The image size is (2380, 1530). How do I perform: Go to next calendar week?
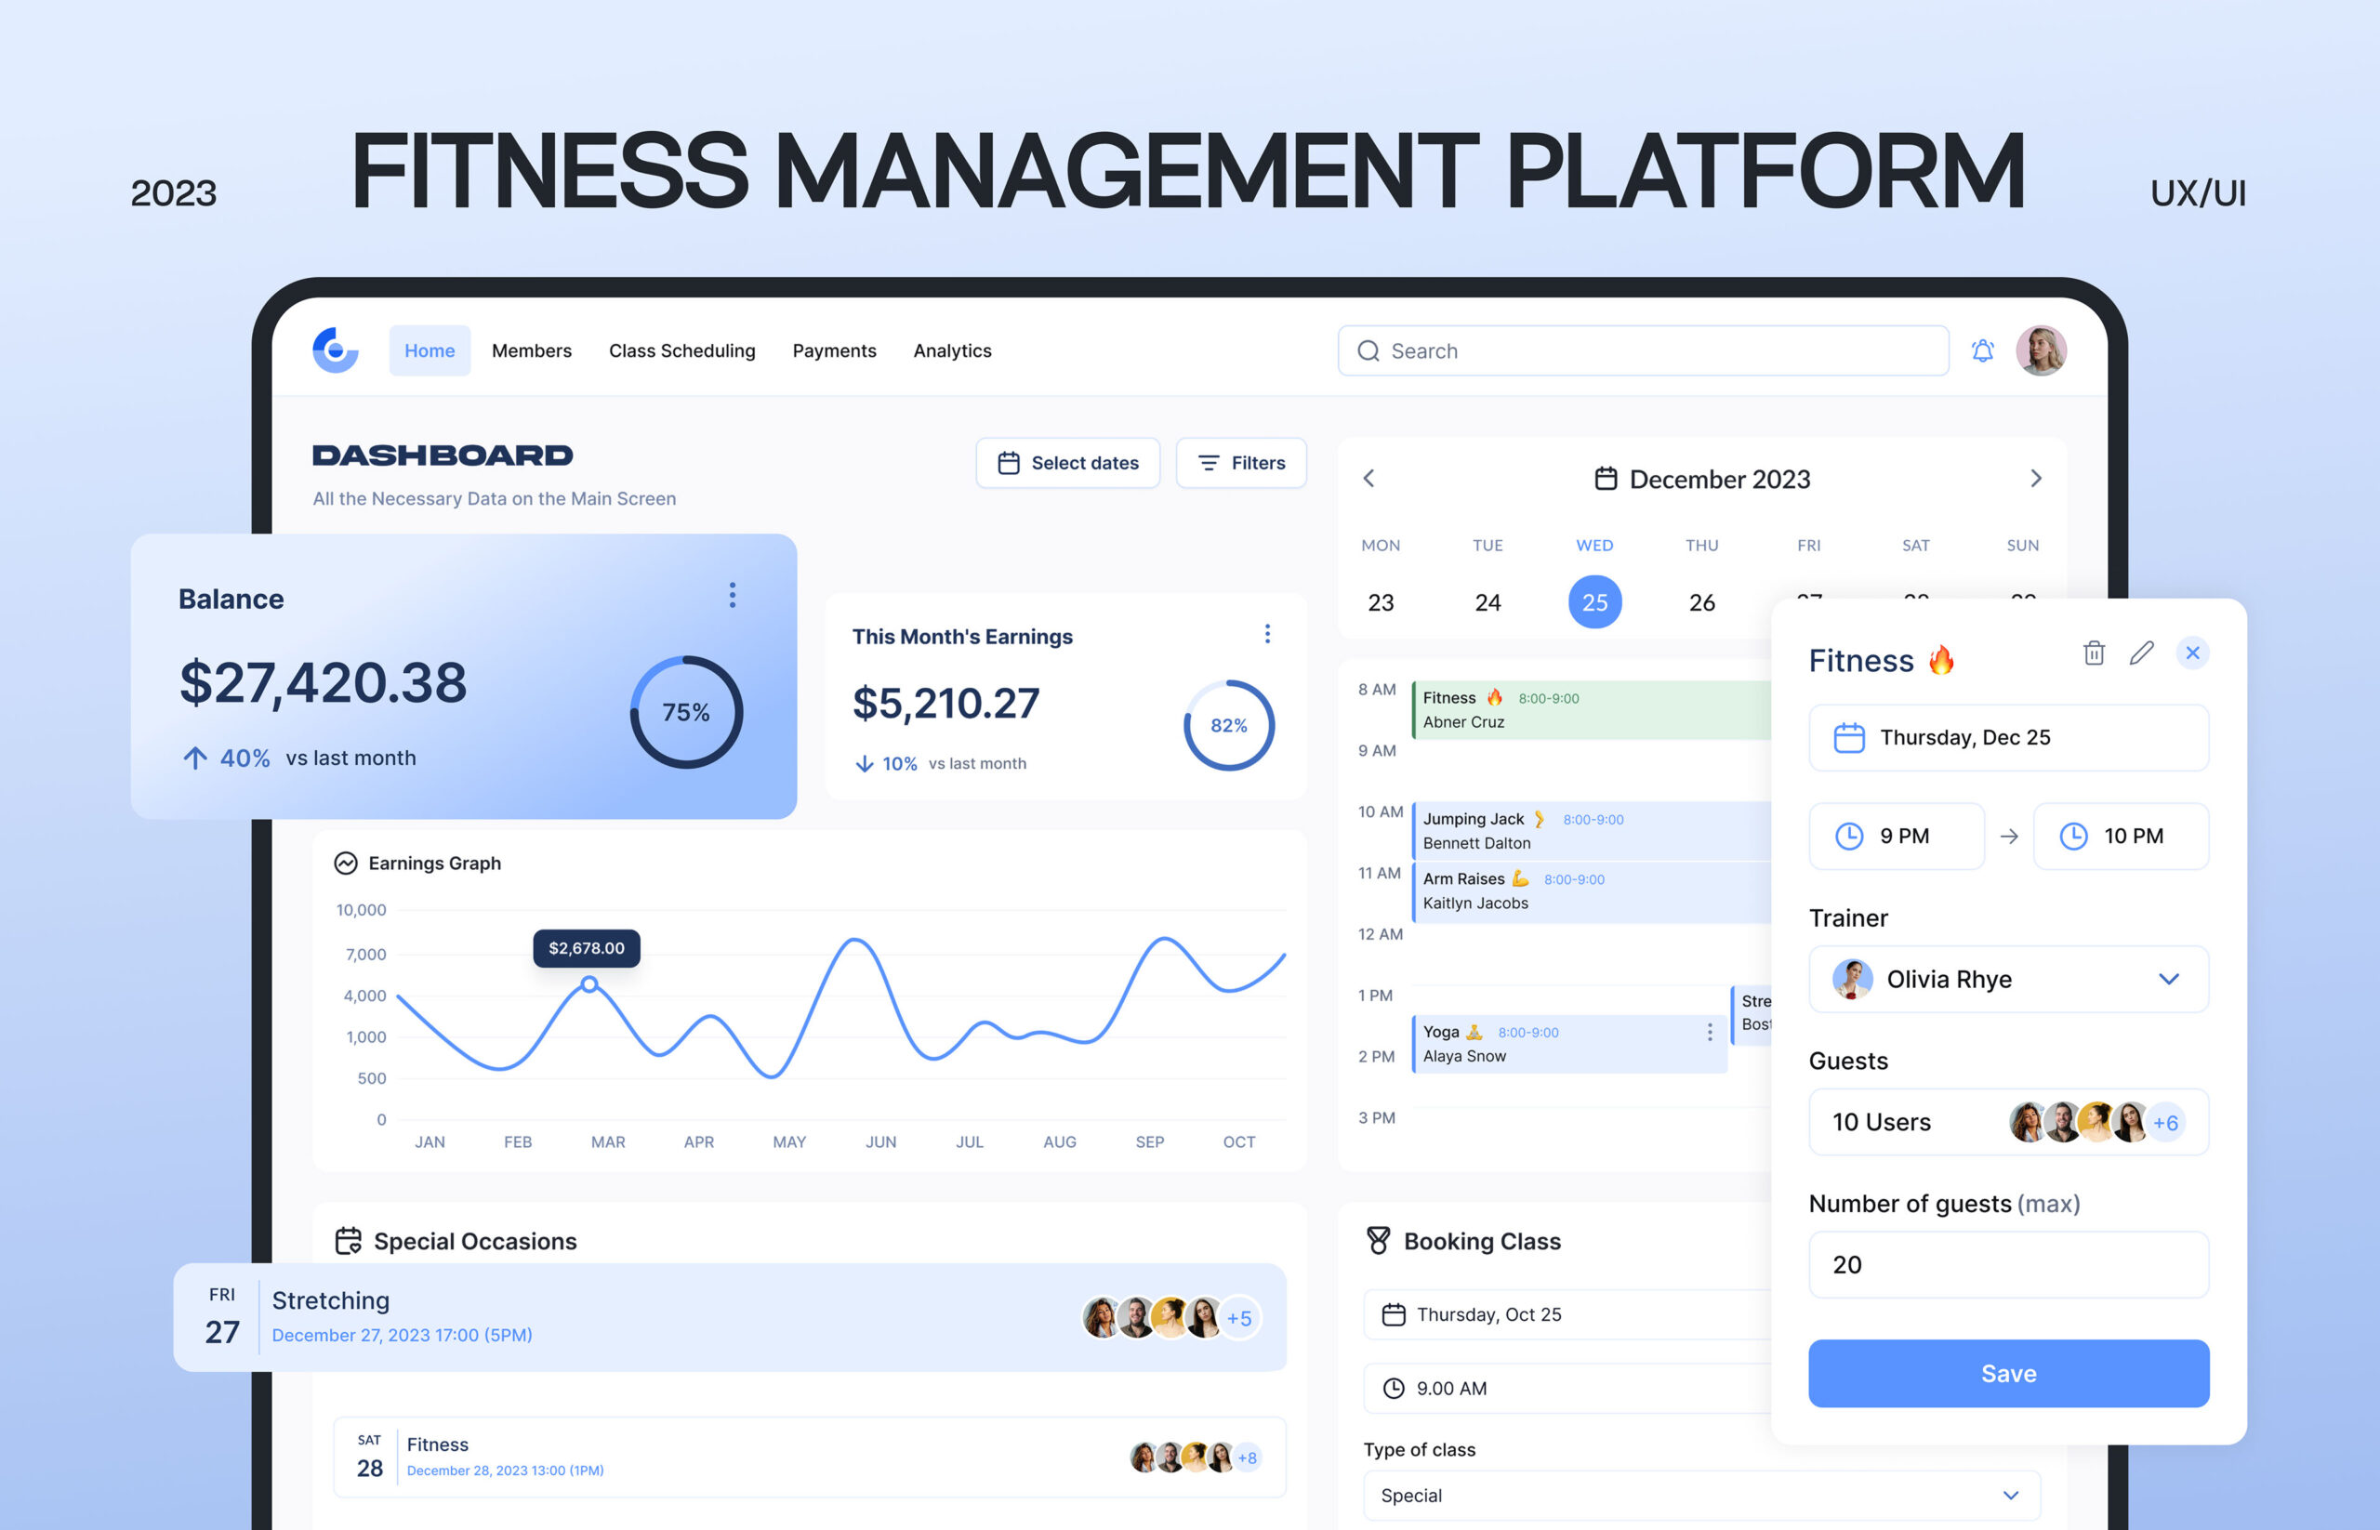point(2035,478)
